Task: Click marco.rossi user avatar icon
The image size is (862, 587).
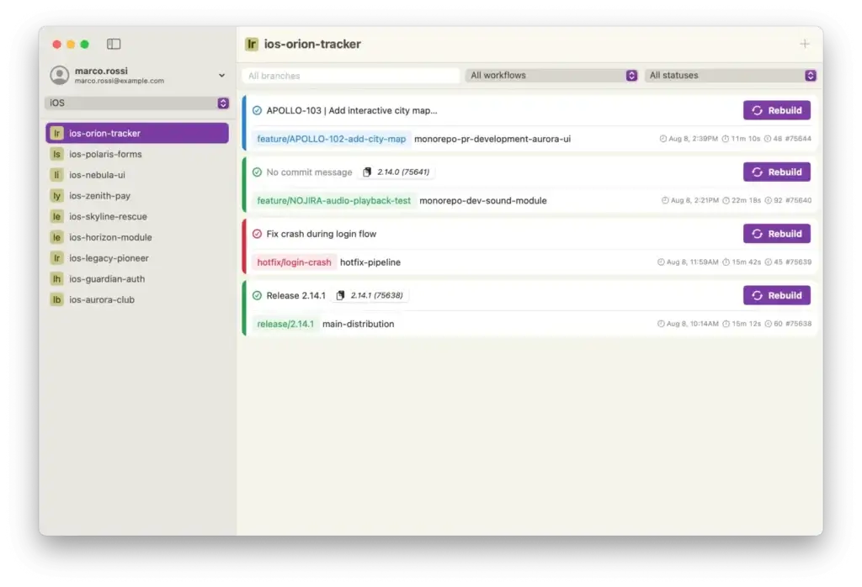Action: [60, 75]
